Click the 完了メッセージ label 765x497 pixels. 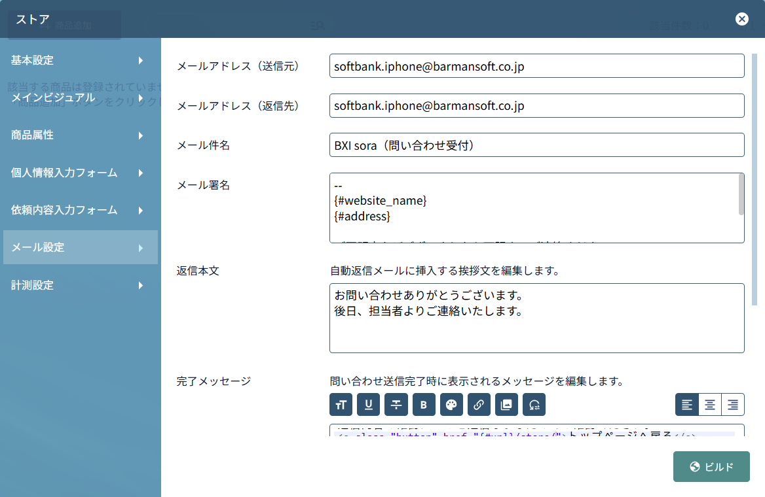[x=214, y=381]
